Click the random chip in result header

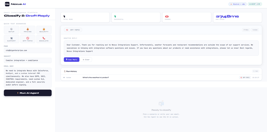pyautogui.click(x=255, y=30)
